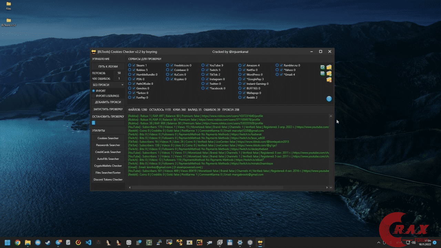Toggle the Instagram checkbox
Viewport: 441px width, 248px height.
[207, 79]
